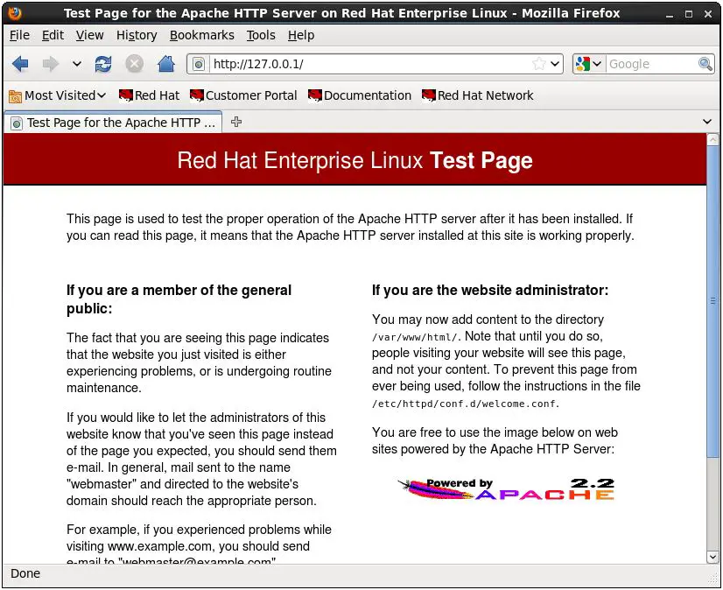Show the list all tabs dropdown

[x=707, y=122]
